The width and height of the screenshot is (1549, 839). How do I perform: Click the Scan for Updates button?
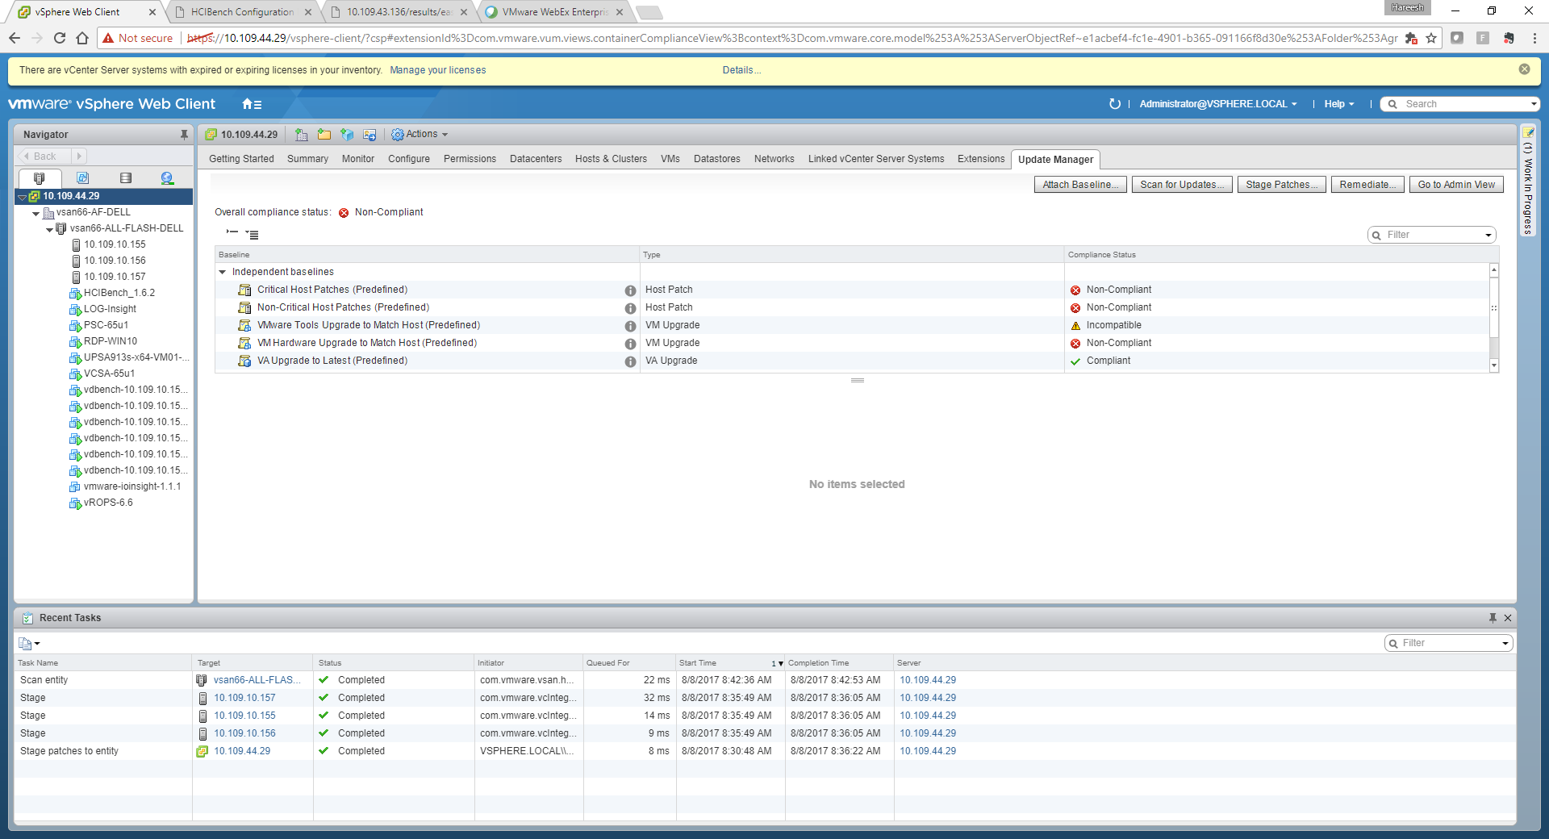click(x=1182, y=185)
